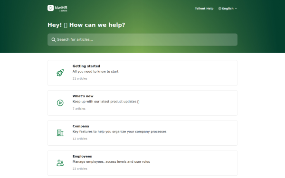Open the Getting started collection
This screenshot has width=285, height=178.
coord(142,73)
